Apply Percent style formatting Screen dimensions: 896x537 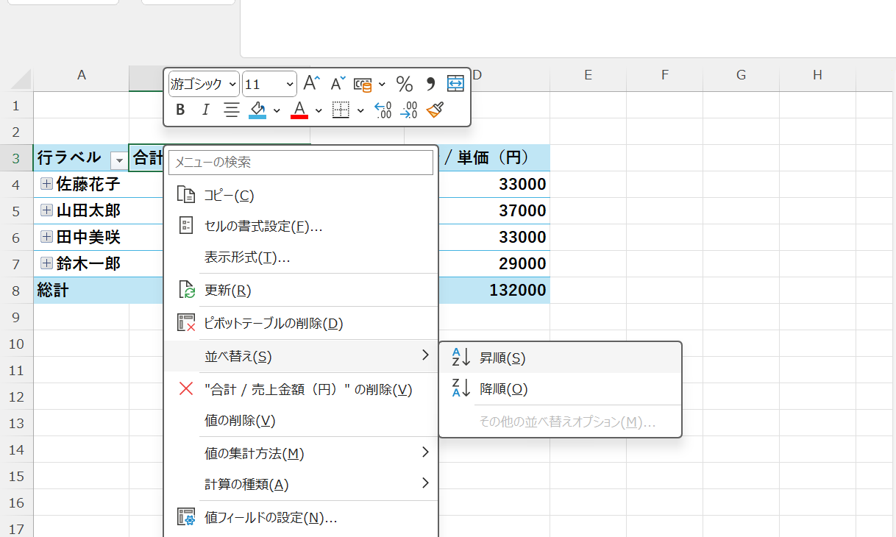pyautogui.click(x=404, y=84)
